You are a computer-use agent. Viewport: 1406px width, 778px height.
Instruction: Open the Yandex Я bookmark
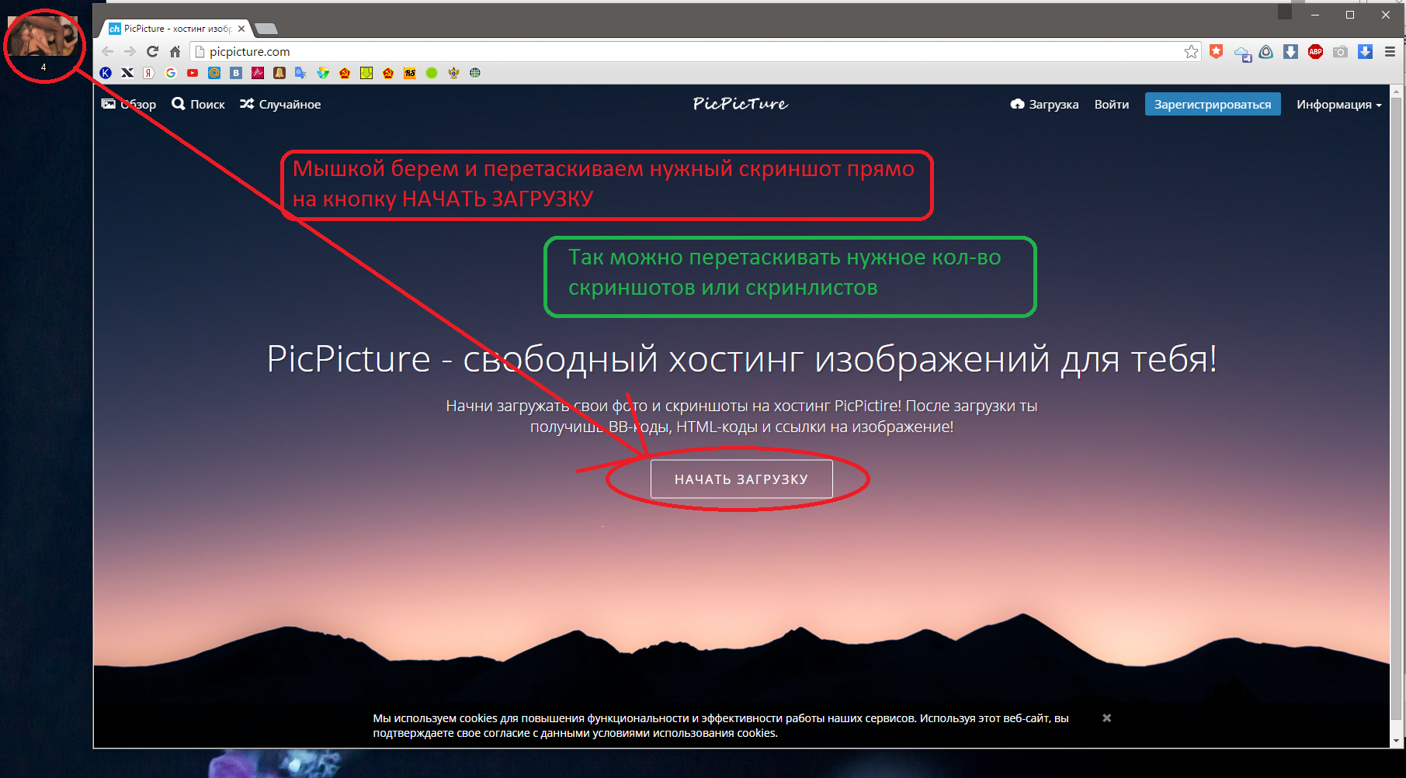[x=149, y=73]
